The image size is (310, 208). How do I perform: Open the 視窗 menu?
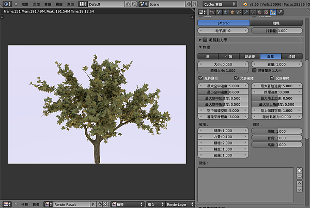click(59, 4)
